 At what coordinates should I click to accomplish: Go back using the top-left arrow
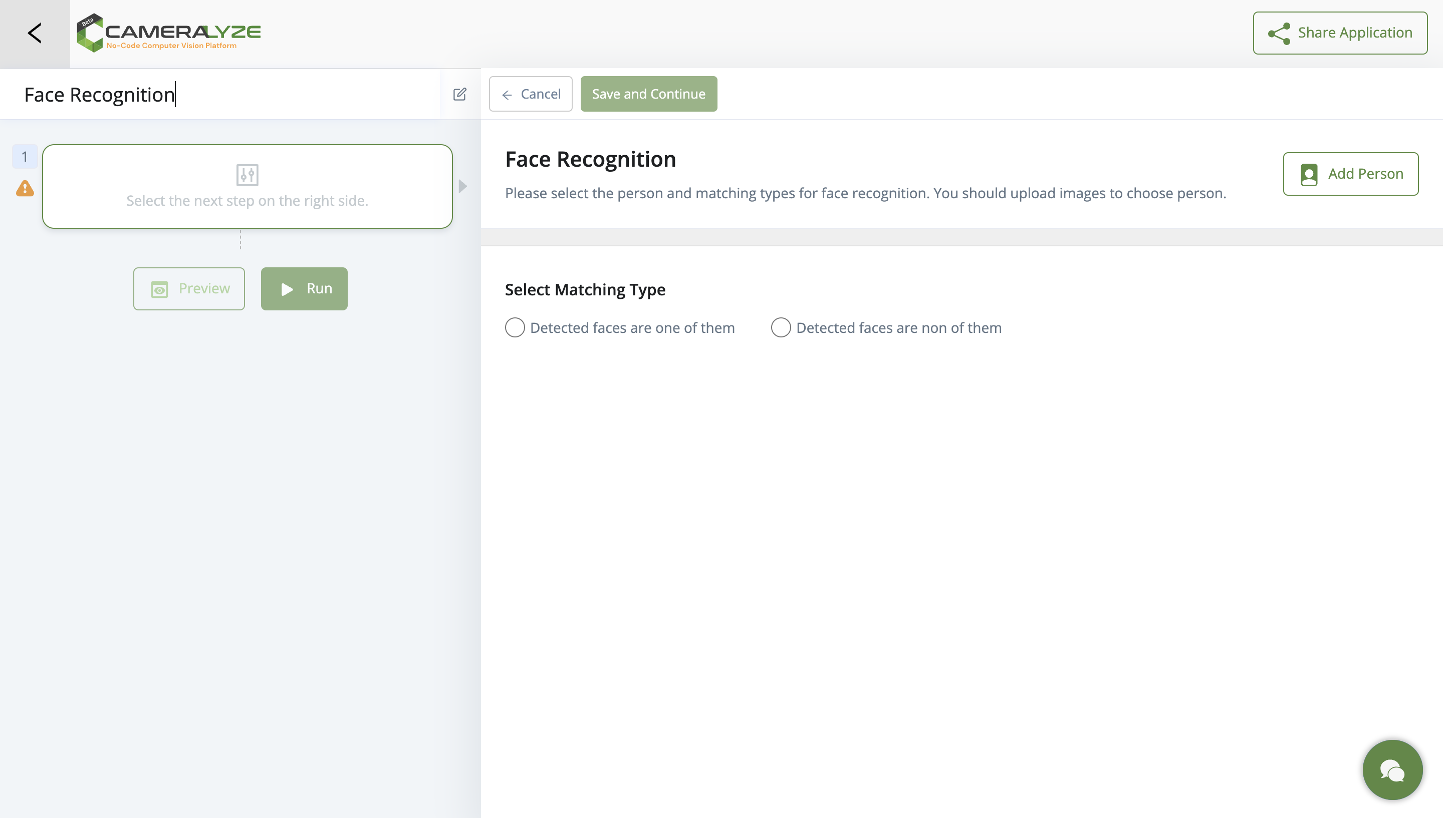[x=35, y=33]
